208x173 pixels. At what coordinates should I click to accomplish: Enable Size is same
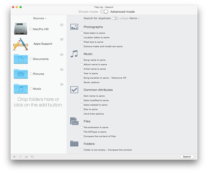81,109
